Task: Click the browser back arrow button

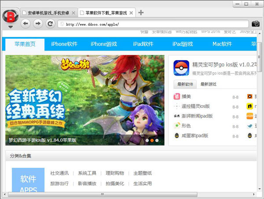Action: 26,24
